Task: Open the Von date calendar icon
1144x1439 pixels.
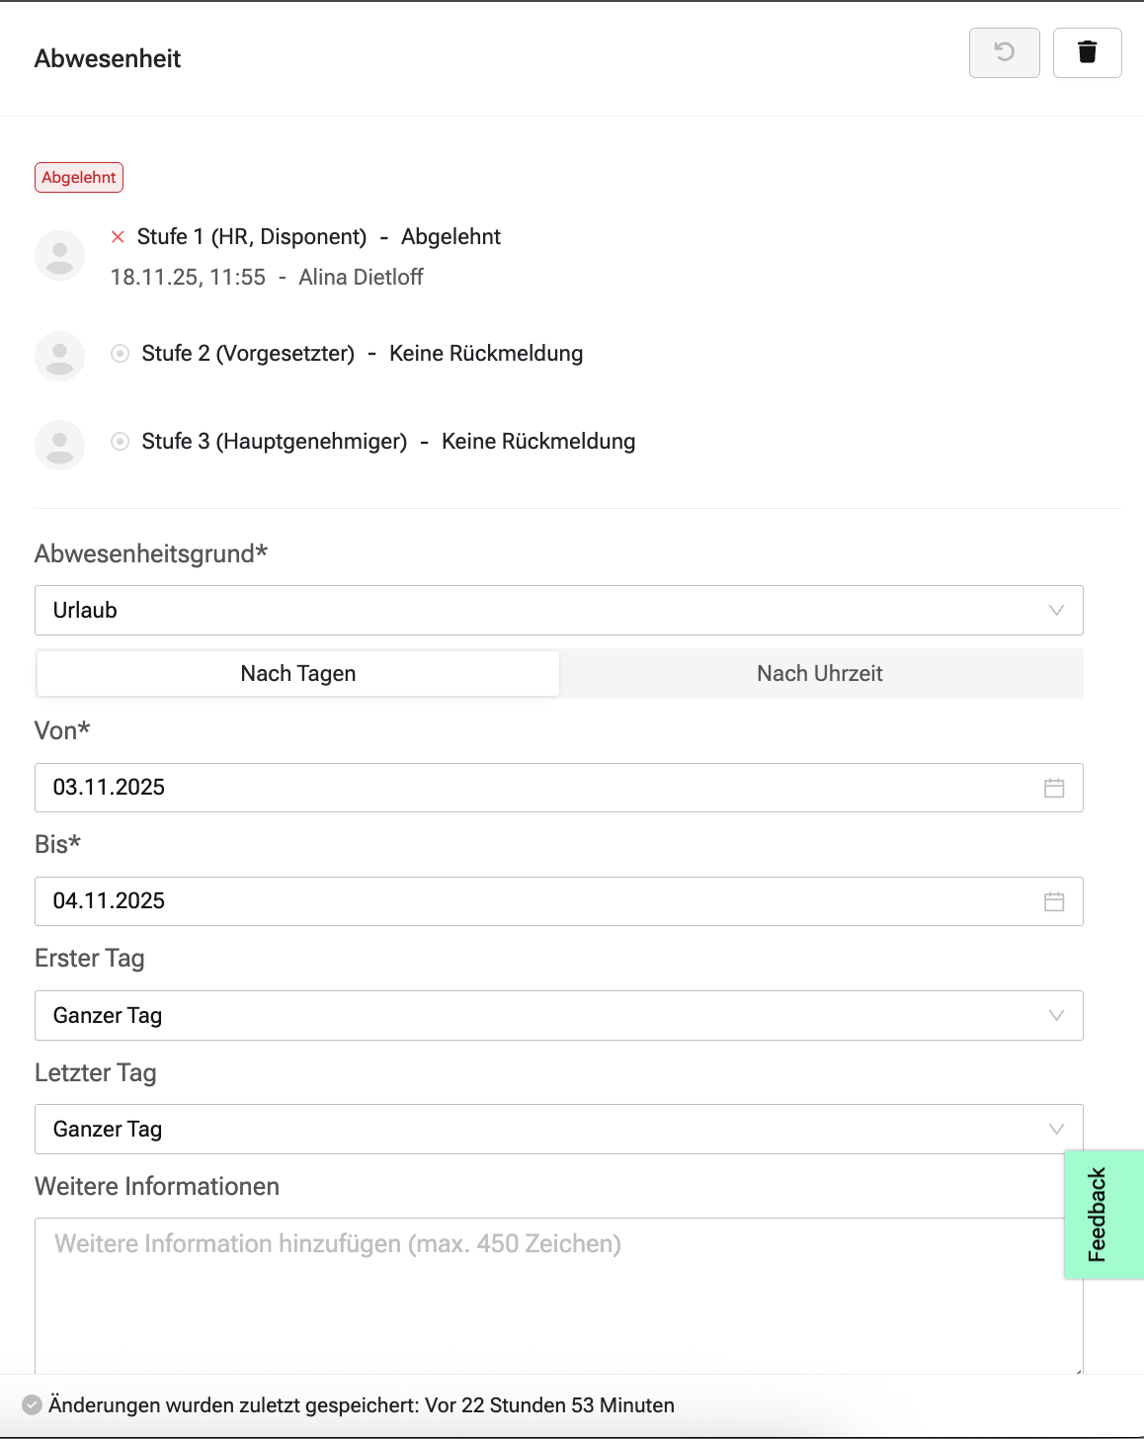Action: (1054, 788)
